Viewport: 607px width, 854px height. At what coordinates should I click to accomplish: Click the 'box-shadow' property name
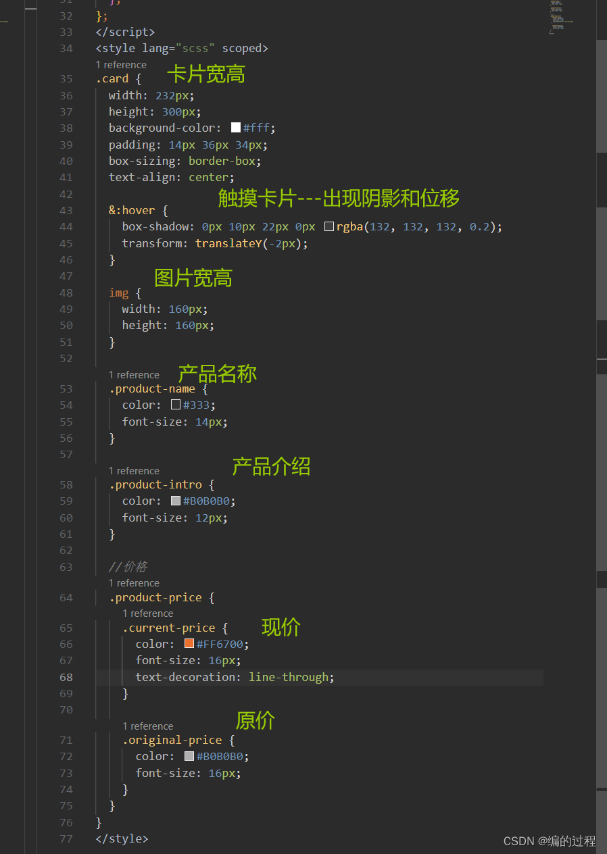[x=155, y=227]
